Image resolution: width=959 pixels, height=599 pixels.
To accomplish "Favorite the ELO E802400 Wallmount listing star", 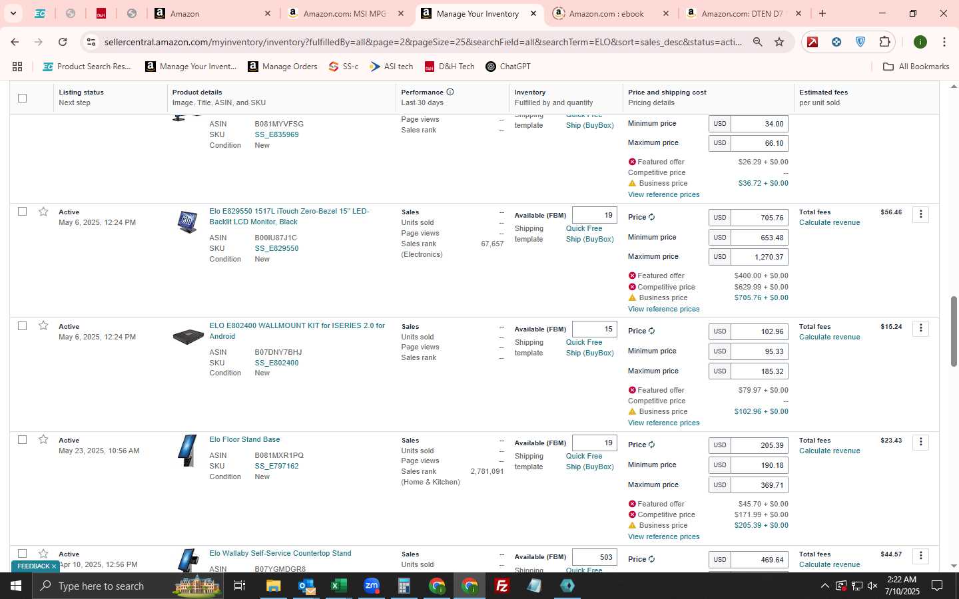I will pyautogui.click(x=43, y=325).
